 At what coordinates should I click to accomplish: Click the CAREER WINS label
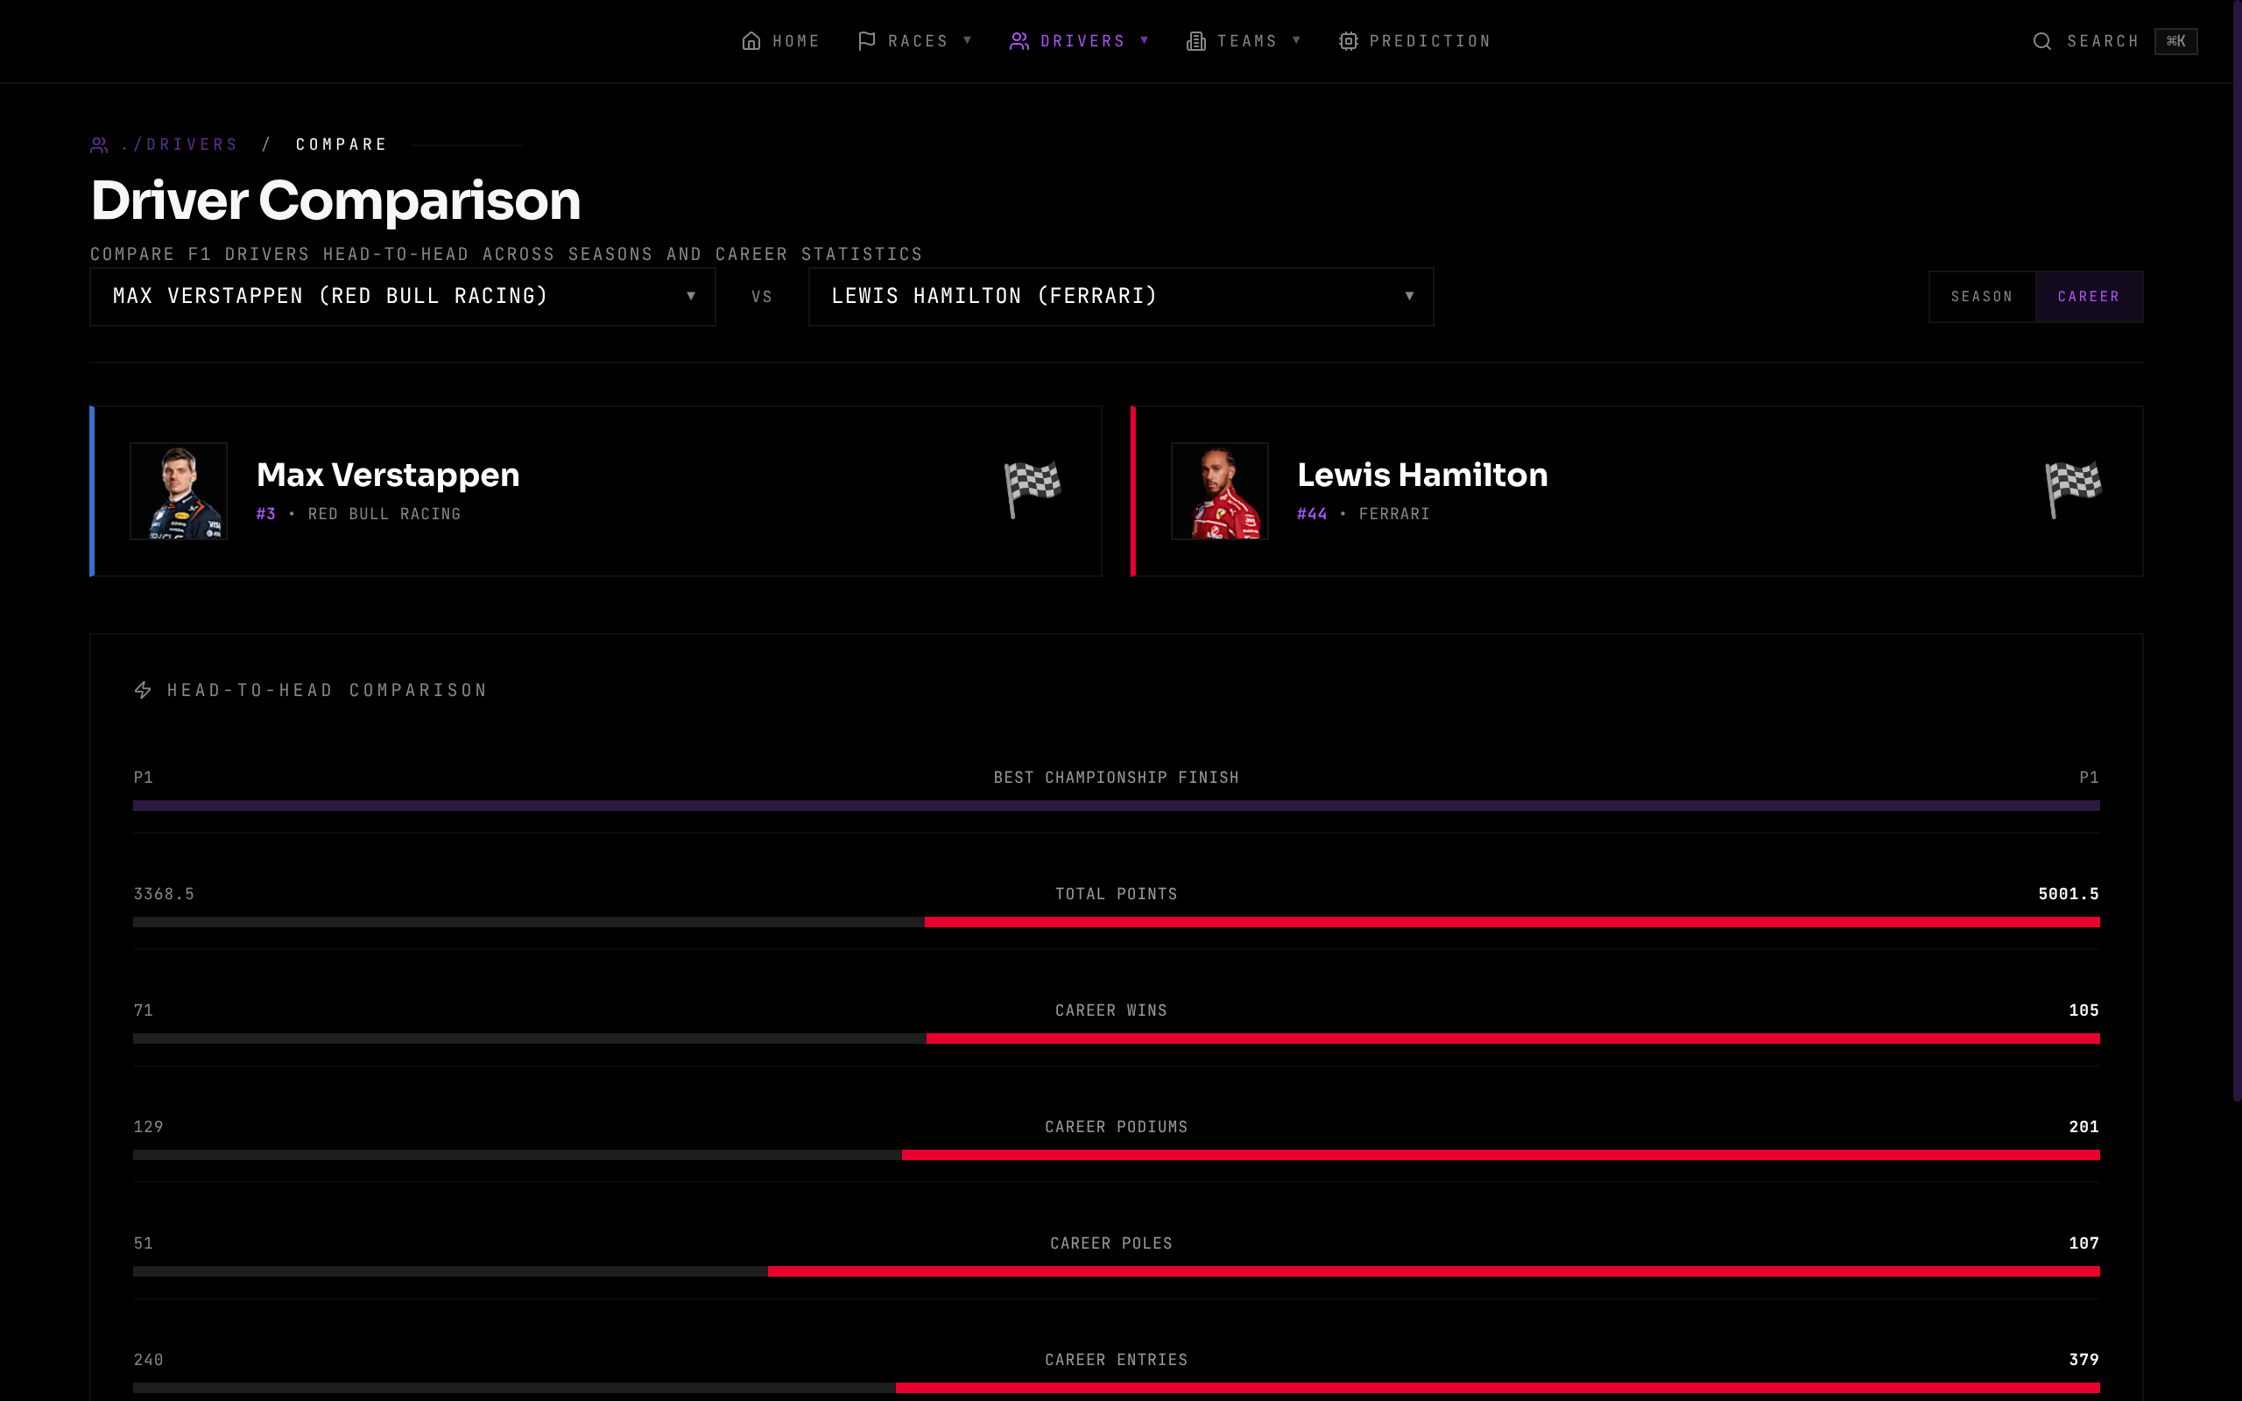tap(1110, 1010)
